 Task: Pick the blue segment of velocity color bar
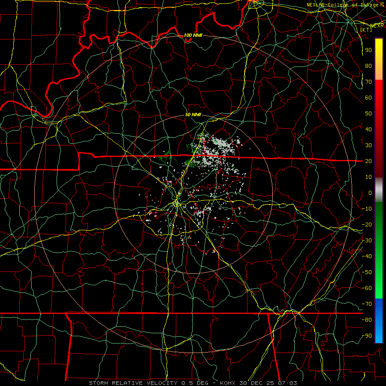pyautogui.click(x=379, y=321)
